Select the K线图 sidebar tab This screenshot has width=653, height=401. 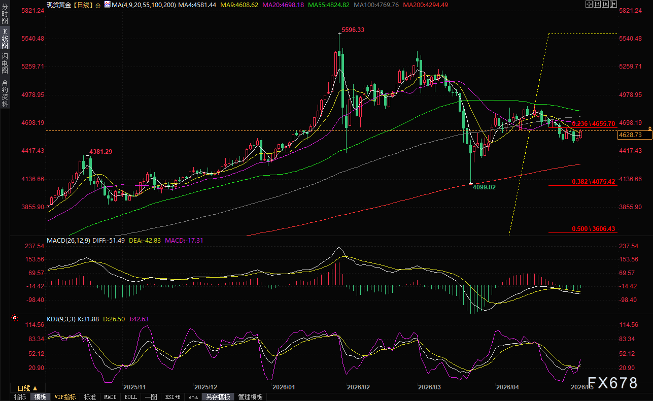coord(5,39)
